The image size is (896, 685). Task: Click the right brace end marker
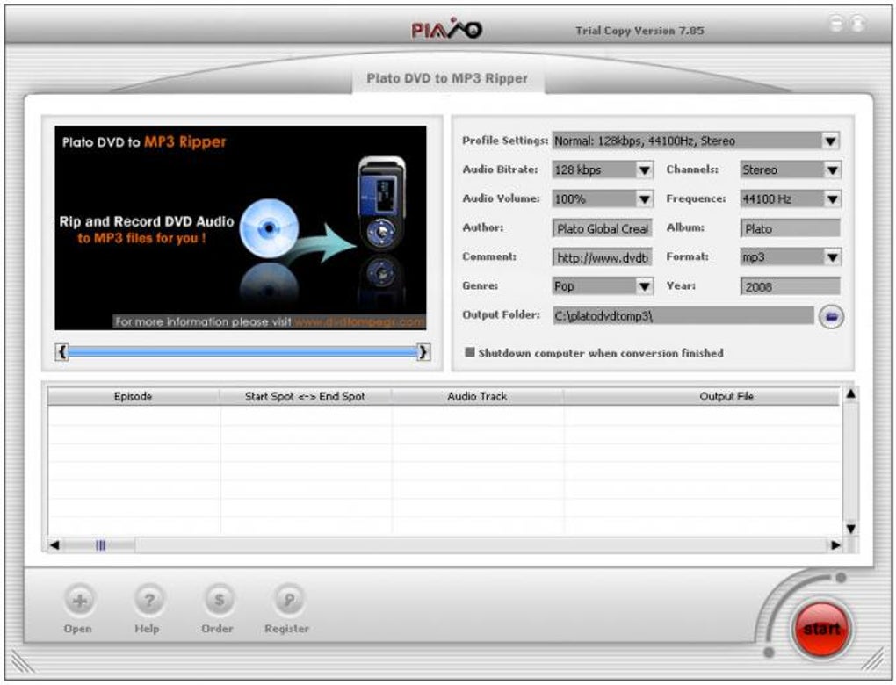click(423, 352)
